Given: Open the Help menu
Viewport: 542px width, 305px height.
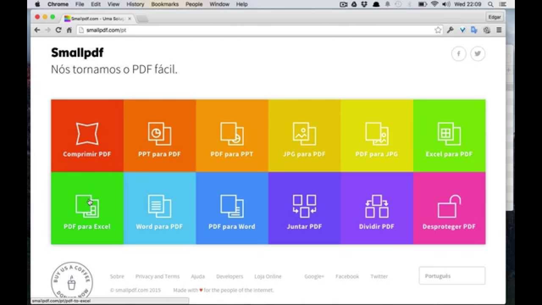Looking at the screenshot, I should [242, 4].
